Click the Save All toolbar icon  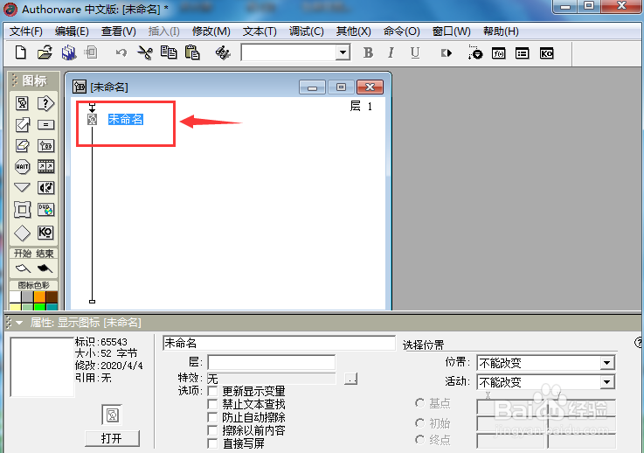(x=69, y=52)
